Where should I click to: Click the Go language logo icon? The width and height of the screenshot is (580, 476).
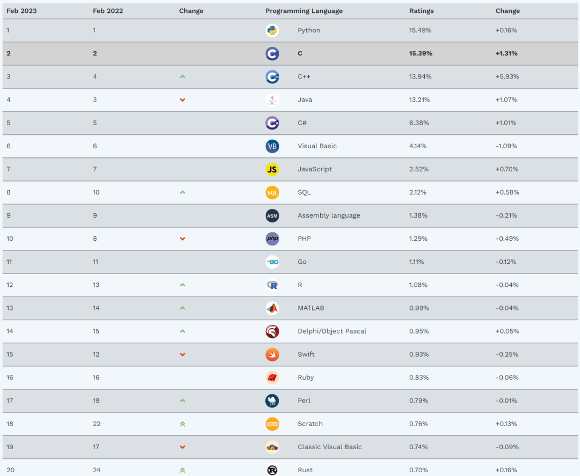(272, 262)
